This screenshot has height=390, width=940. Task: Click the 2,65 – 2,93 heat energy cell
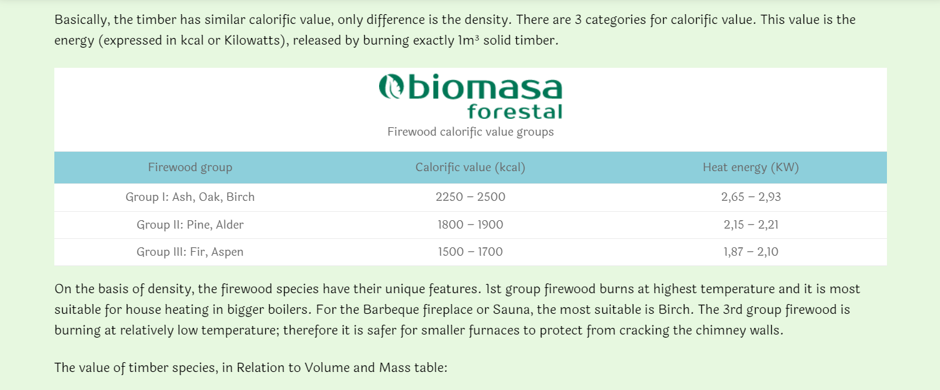click(751, 197)
